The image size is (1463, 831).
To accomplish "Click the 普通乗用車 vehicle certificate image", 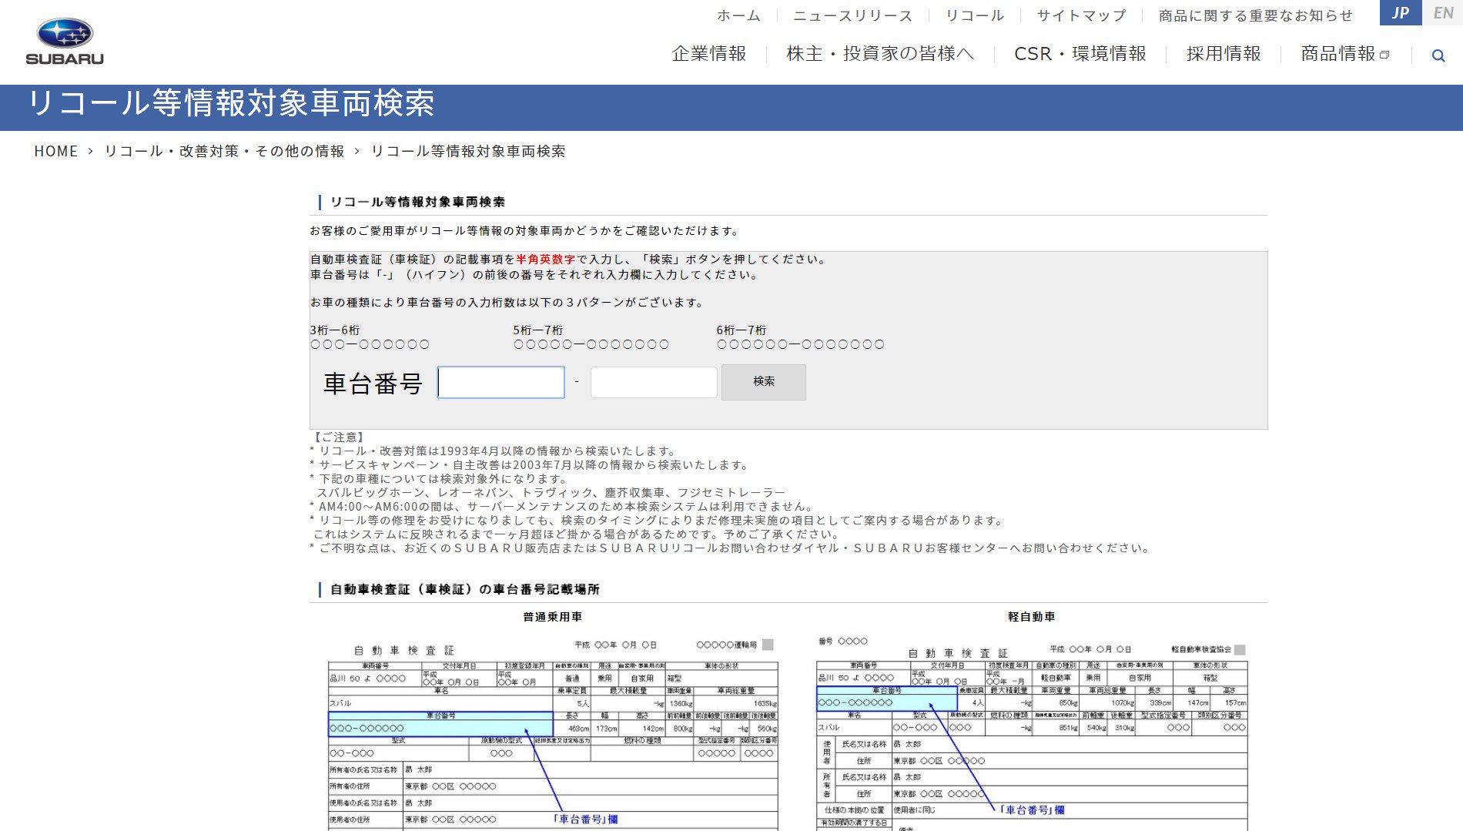I will pyautogui.click(x=553, y=733).
